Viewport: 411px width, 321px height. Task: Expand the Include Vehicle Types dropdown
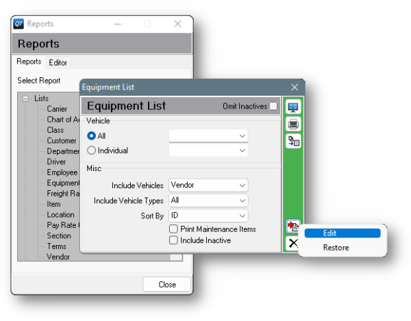(x=208, y=201)
